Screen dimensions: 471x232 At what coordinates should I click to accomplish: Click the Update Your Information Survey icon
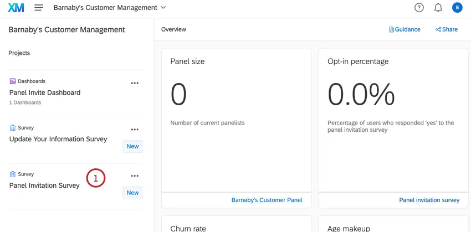coord(13,128)
